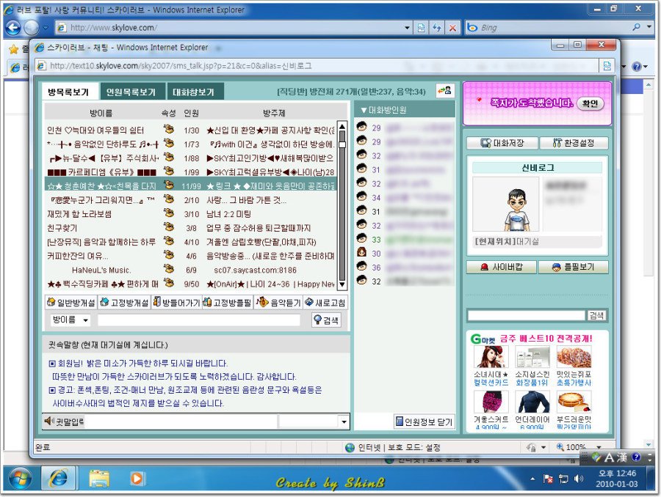Click the user-switch icon beside room count
Image resolution: width=661 pixels, height=497 pixels.
tap(444, 90)
